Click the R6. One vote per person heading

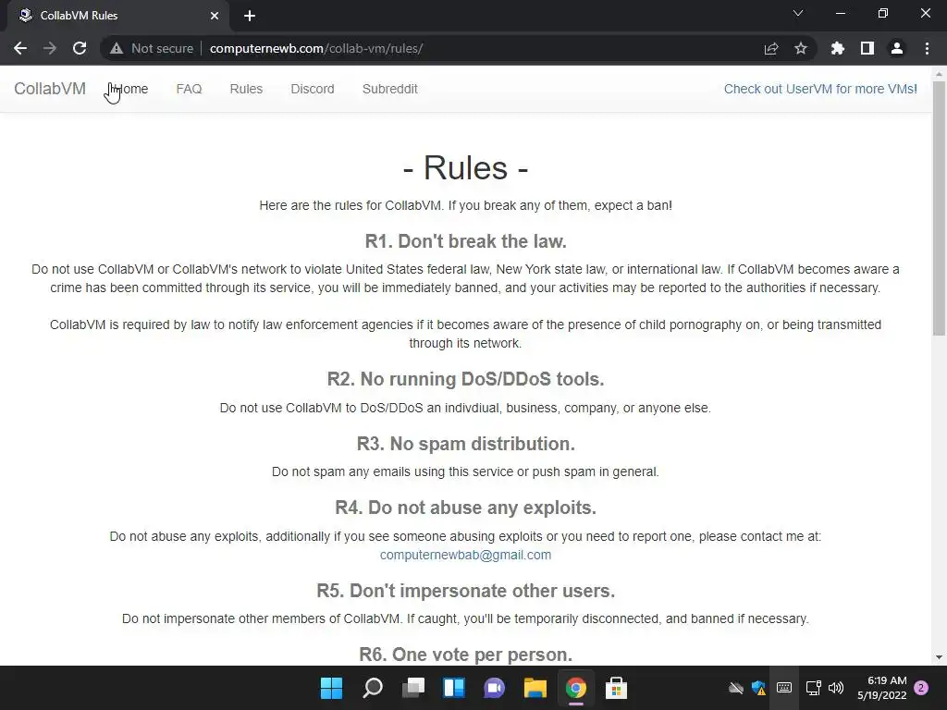(x=466, y=655)
